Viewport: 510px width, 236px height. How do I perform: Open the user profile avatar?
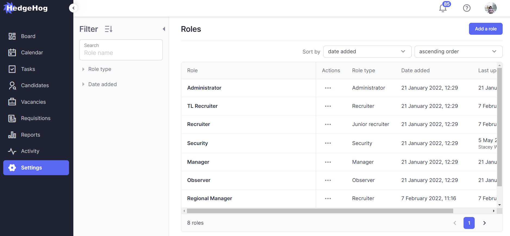(490, 8)
